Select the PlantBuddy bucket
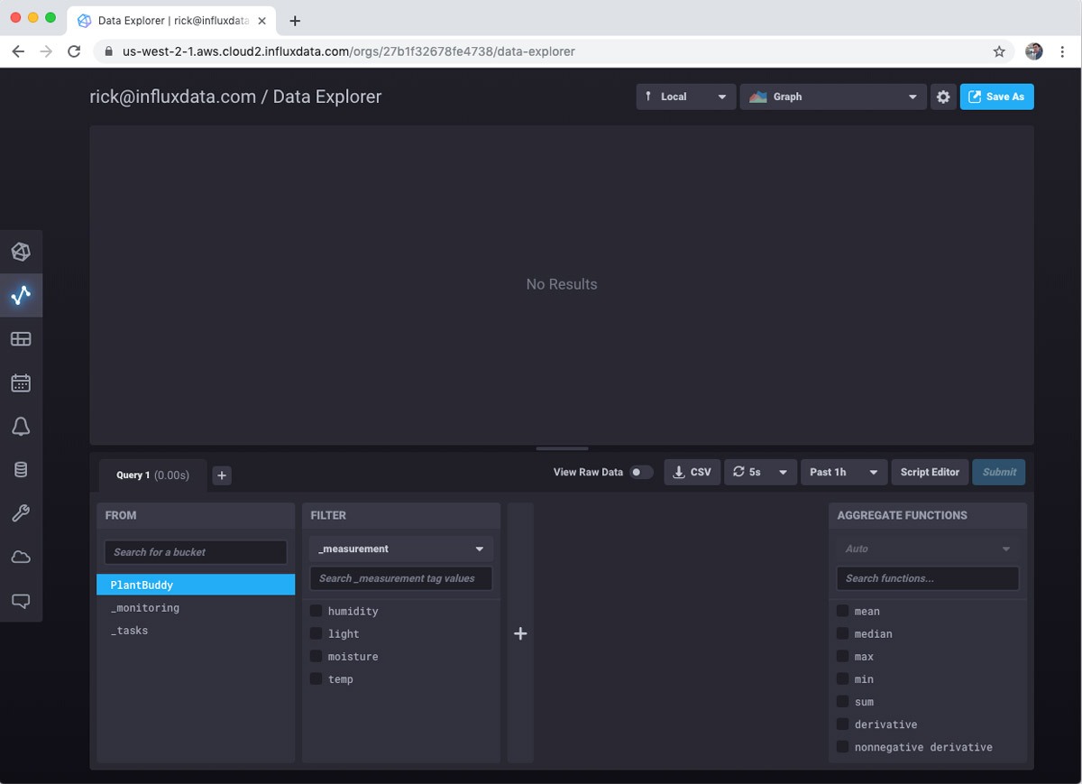Image resolution: width=1082 pixels, height=784 pixels. (195, 584)
